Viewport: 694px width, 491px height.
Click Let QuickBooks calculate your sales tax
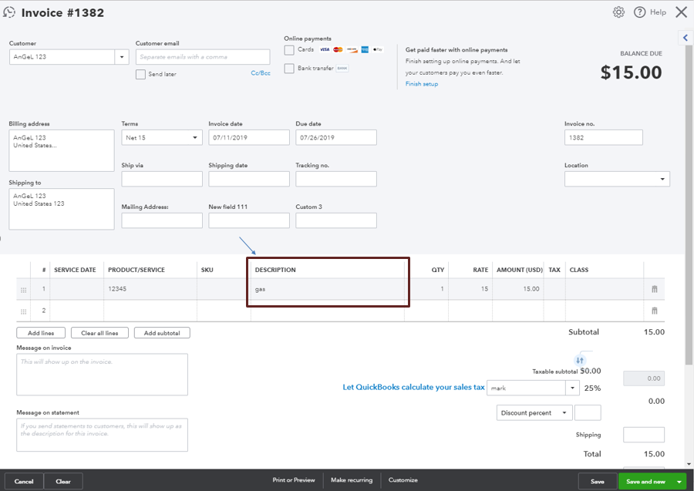tap(413, 387)
